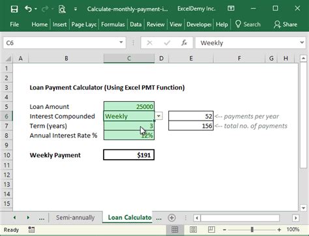Viewport: 309px width, 236px height.
Task: Click the zoom in plus button
Action: 279,229
